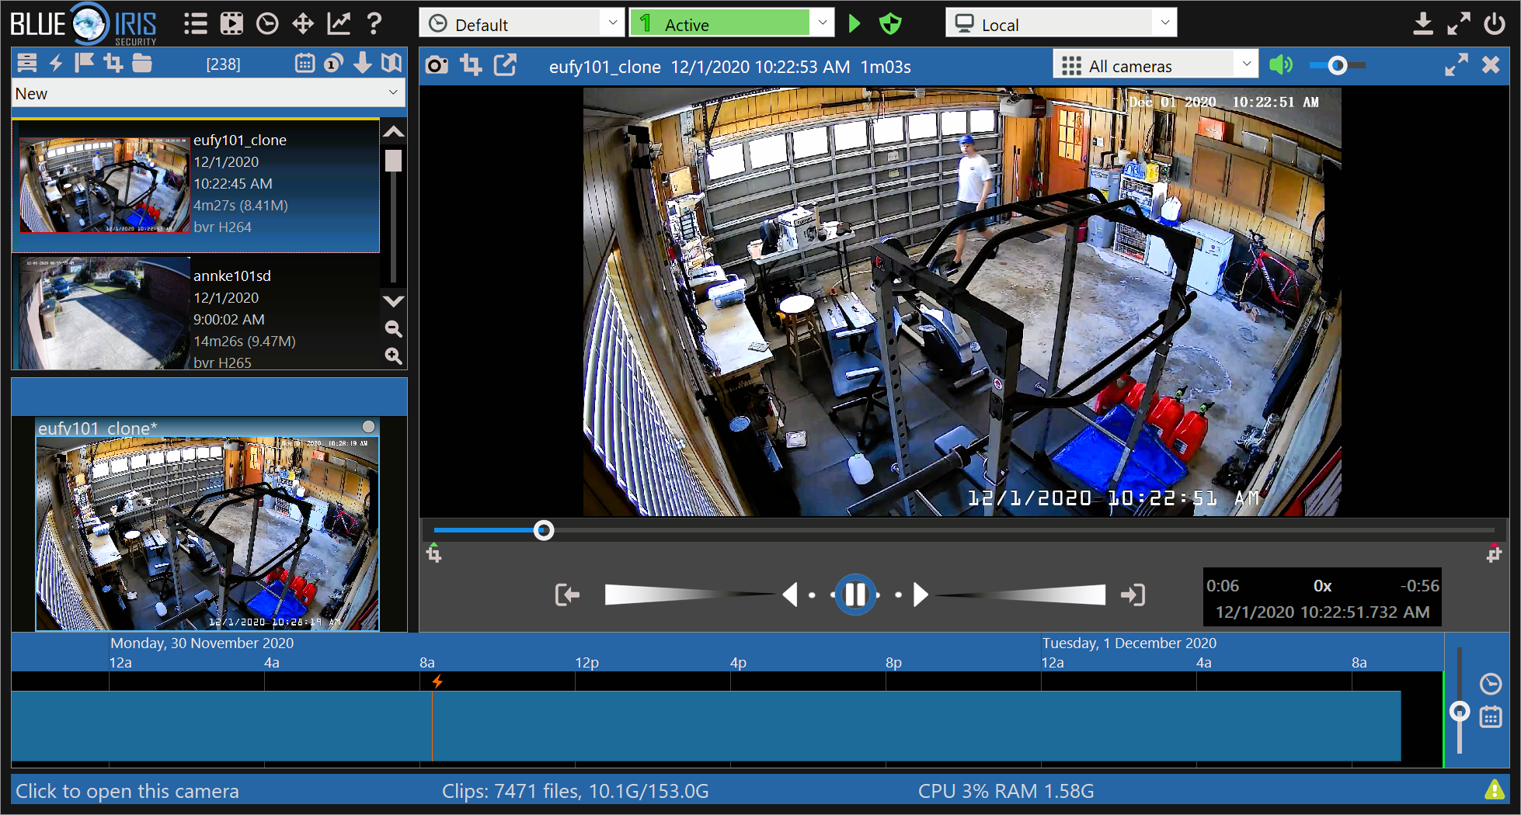The image size is (1521, 815).
Task: Toggle the green shield armed status
Action: pyautogui.click(x=890, y=24)
